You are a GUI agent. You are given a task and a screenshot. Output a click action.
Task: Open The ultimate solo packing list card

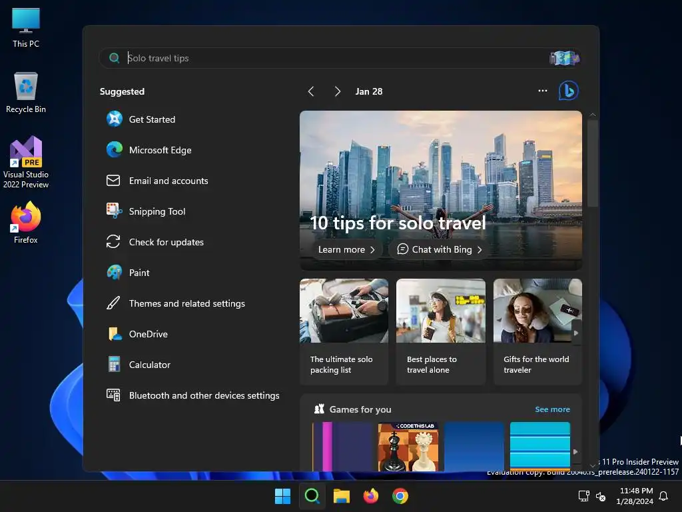[344, 332]
